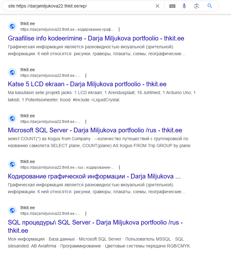Image resolution: width=231 pixels, height=260 pixels.
Task: Click the Графическая информация snippet under Кодирование графической информации
Action: (96, 188)
